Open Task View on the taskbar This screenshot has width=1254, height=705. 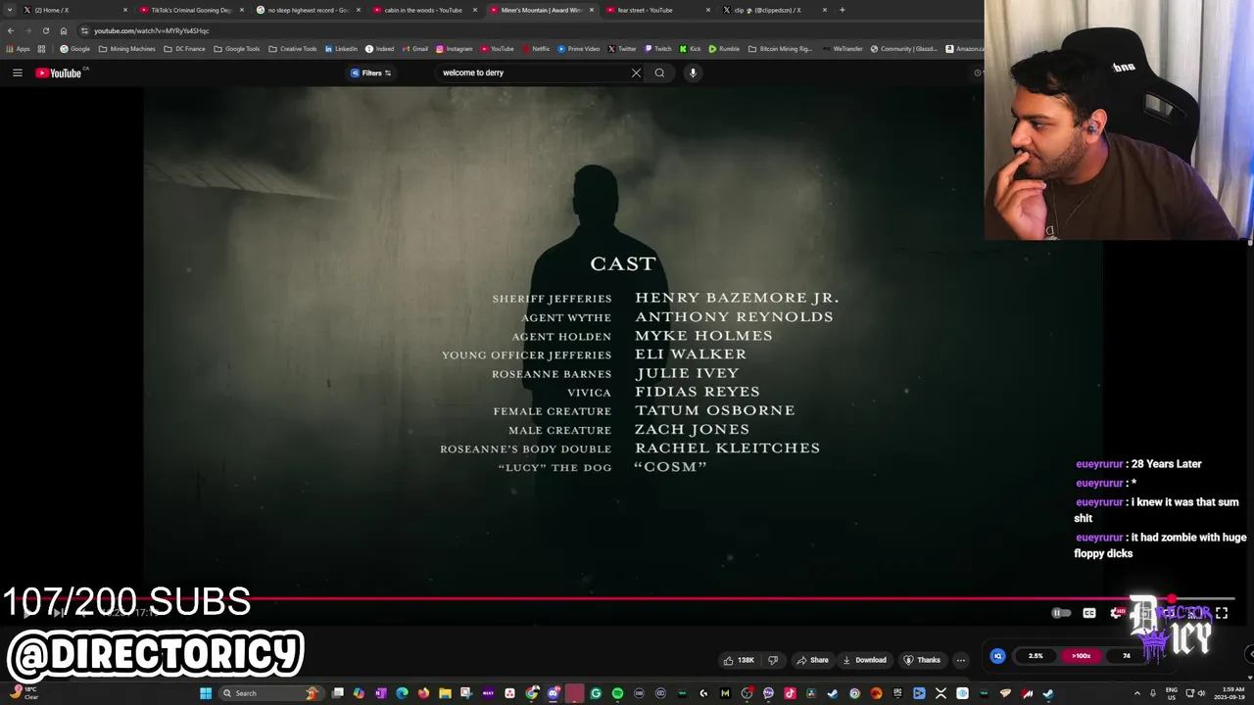pos(338,693)
